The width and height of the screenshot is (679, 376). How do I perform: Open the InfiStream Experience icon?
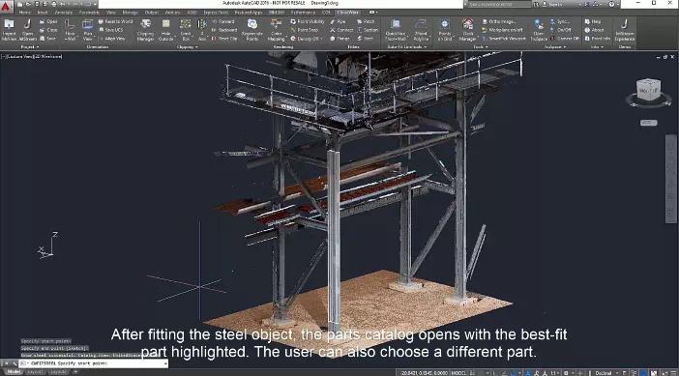click(x=625, y=30)
